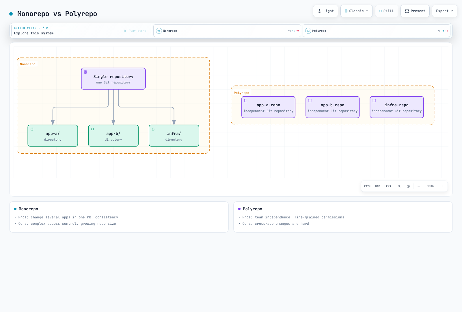Viewport: 462px width, 312px height.
Task: Click the database icon on app-a-repo node
Action: [x=246, y=101]
